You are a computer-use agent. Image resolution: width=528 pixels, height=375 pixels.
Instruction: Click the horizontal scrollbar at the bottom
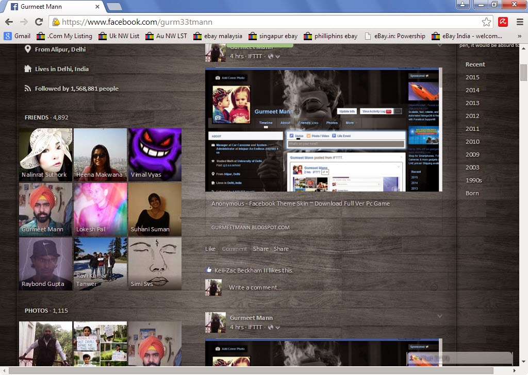[x=251, y=371]
